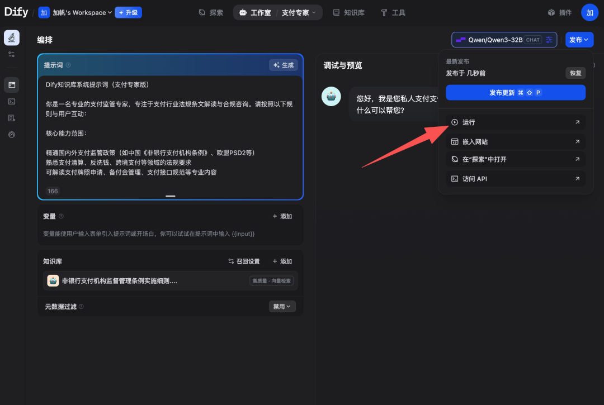Go to the 探索 tab

(x=211, y=13)
